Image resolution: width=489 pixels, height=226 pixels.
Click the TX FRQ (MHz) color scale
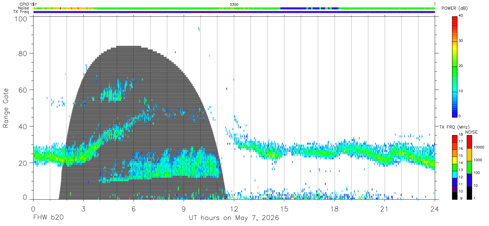click(x=455, y=167)
